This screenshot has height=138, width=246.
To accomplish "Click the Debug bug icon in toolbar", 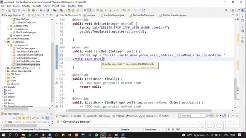I will point(41,10).
